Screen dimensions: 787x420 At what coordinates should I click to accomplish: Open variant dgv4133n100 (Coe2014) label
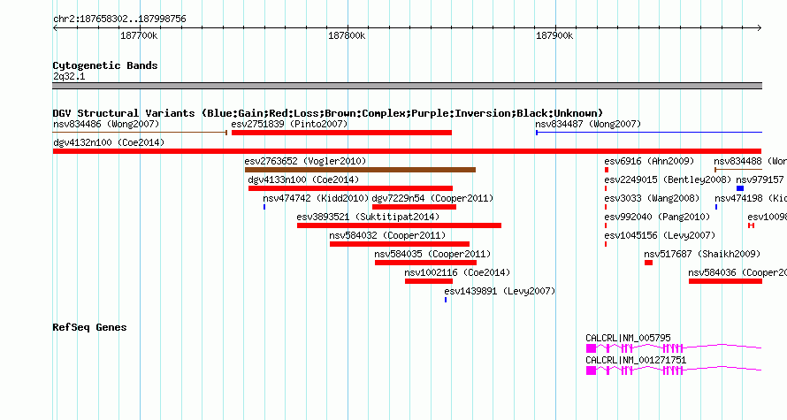[303, 179]
